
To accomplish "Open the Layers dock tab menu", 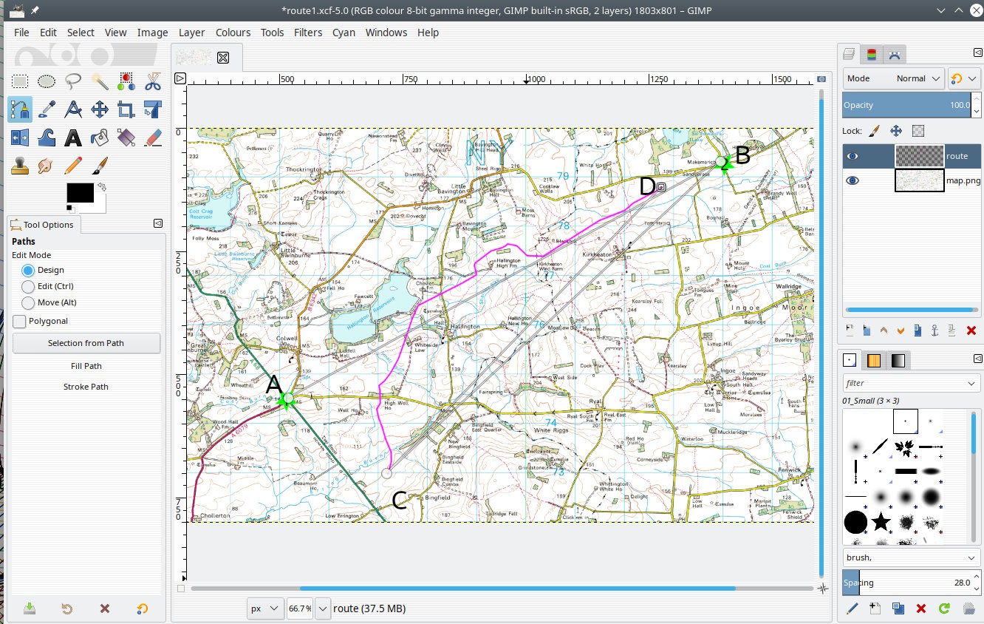I will (977, 51).
